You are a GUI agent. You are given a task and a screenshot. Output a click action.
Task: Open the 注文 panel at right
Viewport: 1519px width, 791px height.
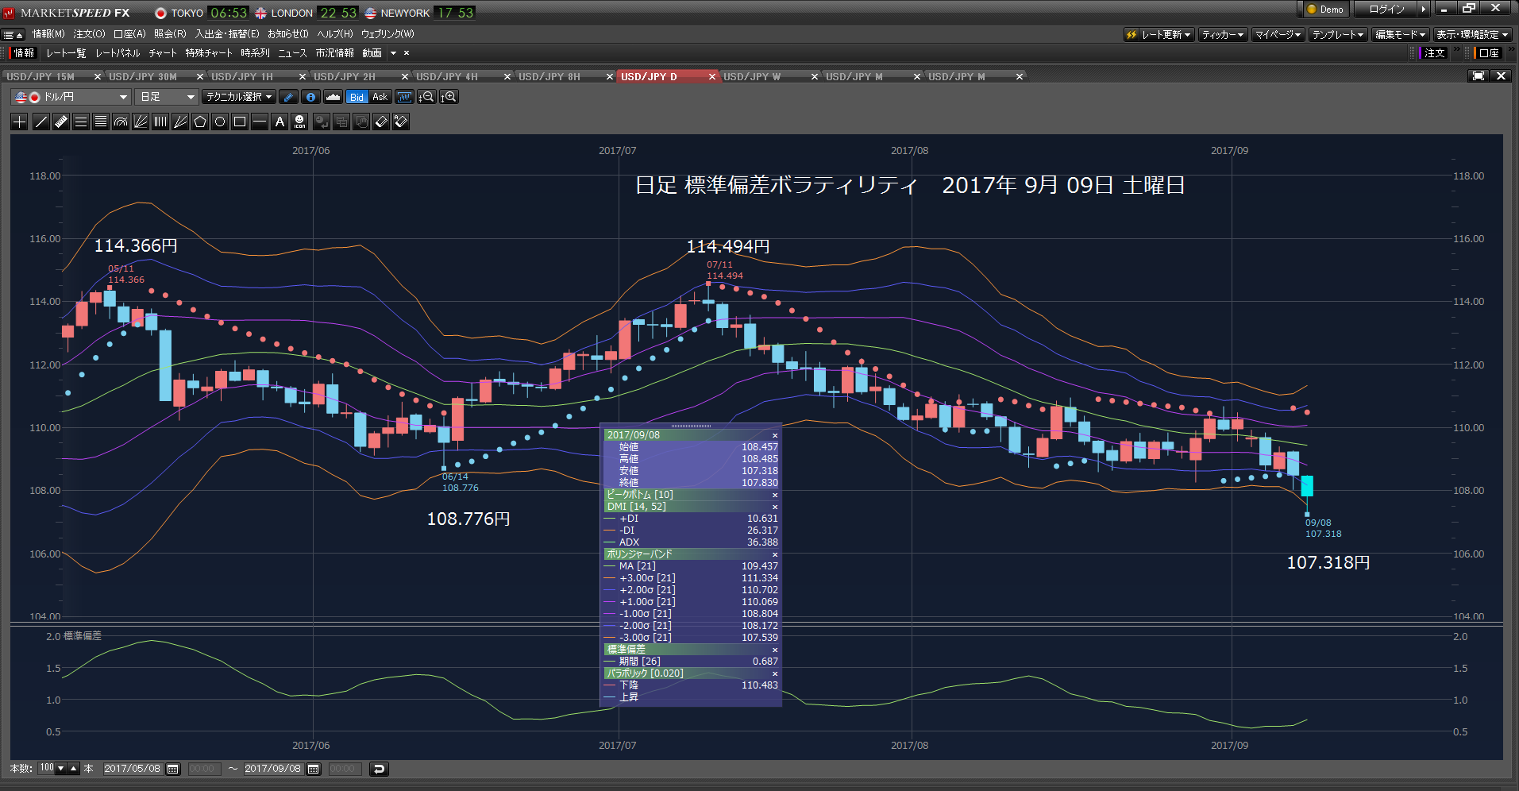(1434, 53)
